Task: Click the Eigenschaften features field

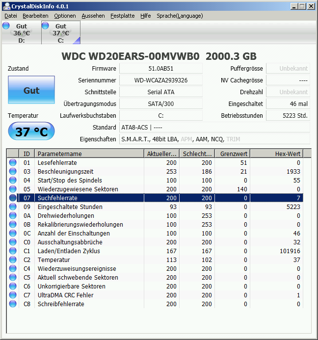Action: pos(214,139)
